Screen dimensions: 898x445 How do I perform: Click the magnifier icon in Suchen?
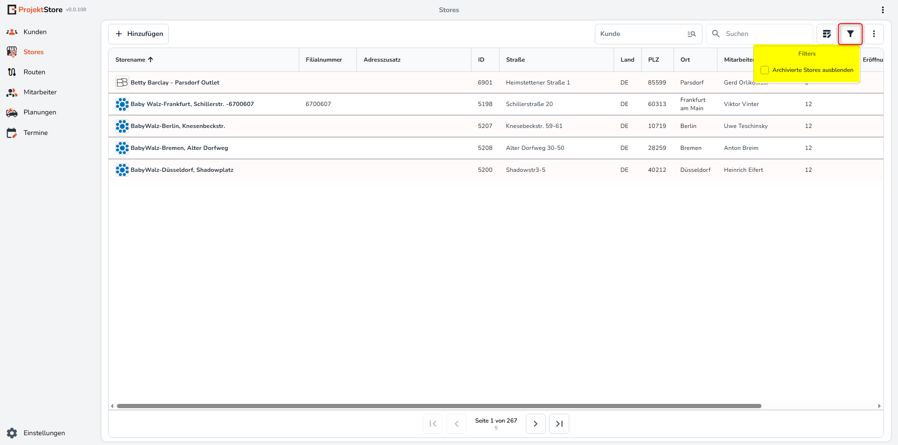[716, 34]
